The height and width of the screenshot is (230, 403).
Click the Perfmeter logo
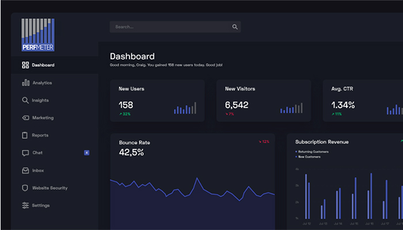coord(38,34)
